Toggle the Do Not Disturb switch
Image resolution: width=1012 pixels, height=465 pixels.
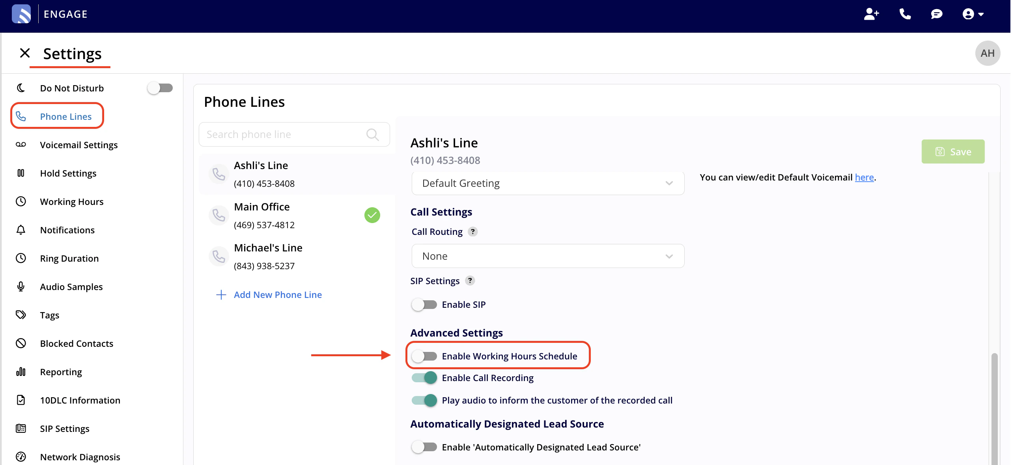[160, 88]
